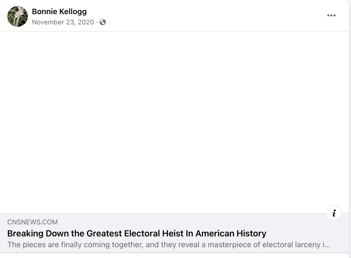Viewport: 351px width, 258px height.
Task: Tap the 'Bonnie Kellogg' author heading
Action: [59, 12]
